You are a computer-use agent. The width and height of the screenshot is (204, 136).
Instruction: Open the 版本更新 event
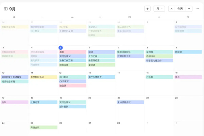(x=72, y=107)
